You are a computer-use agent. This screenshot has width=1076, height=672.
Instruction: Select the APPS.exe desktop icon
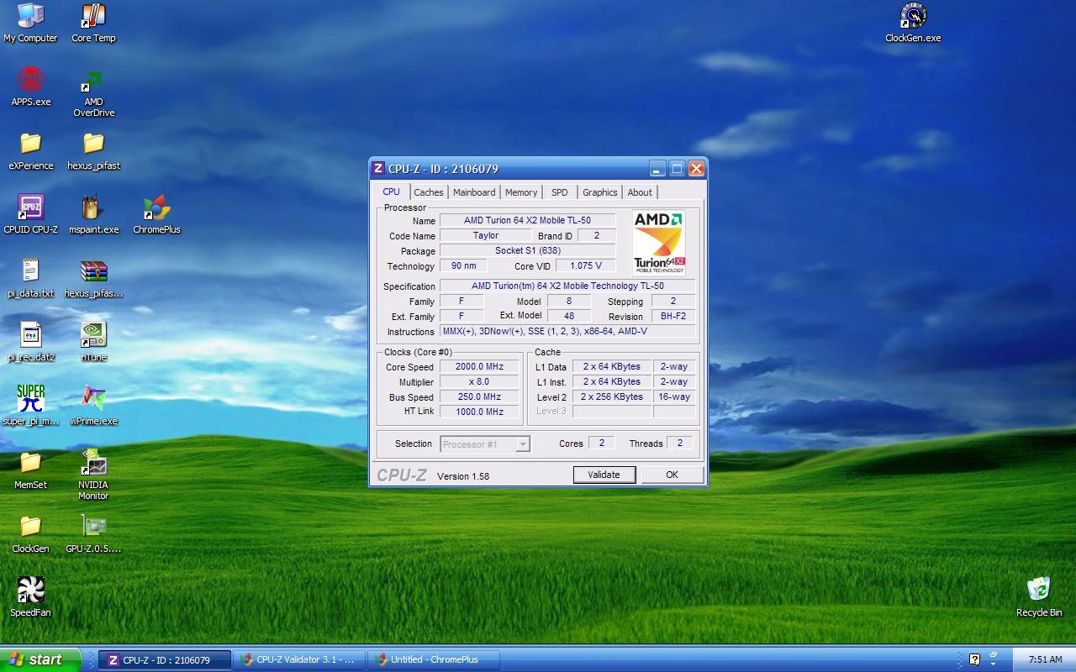point(30,87)
